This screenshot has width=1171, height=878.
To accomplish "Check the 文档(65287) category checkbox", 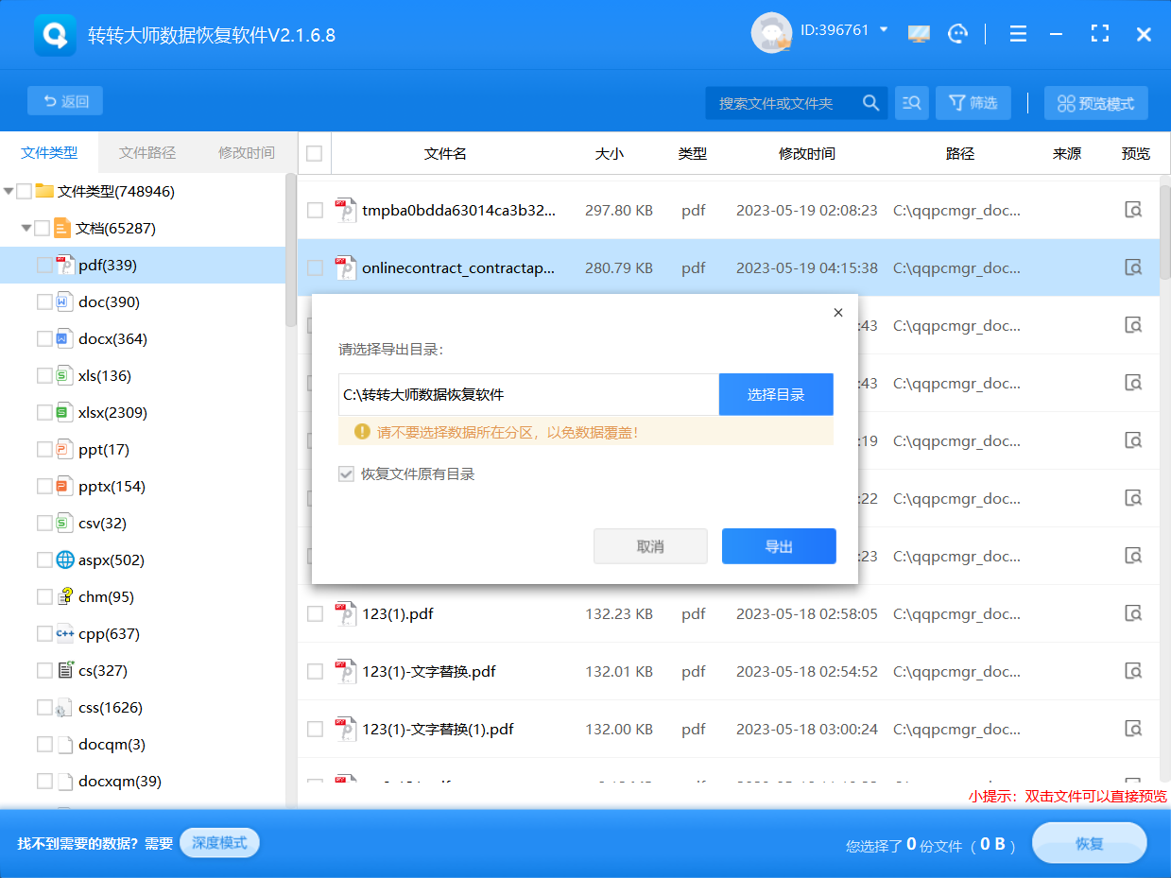I will point(42,228).
